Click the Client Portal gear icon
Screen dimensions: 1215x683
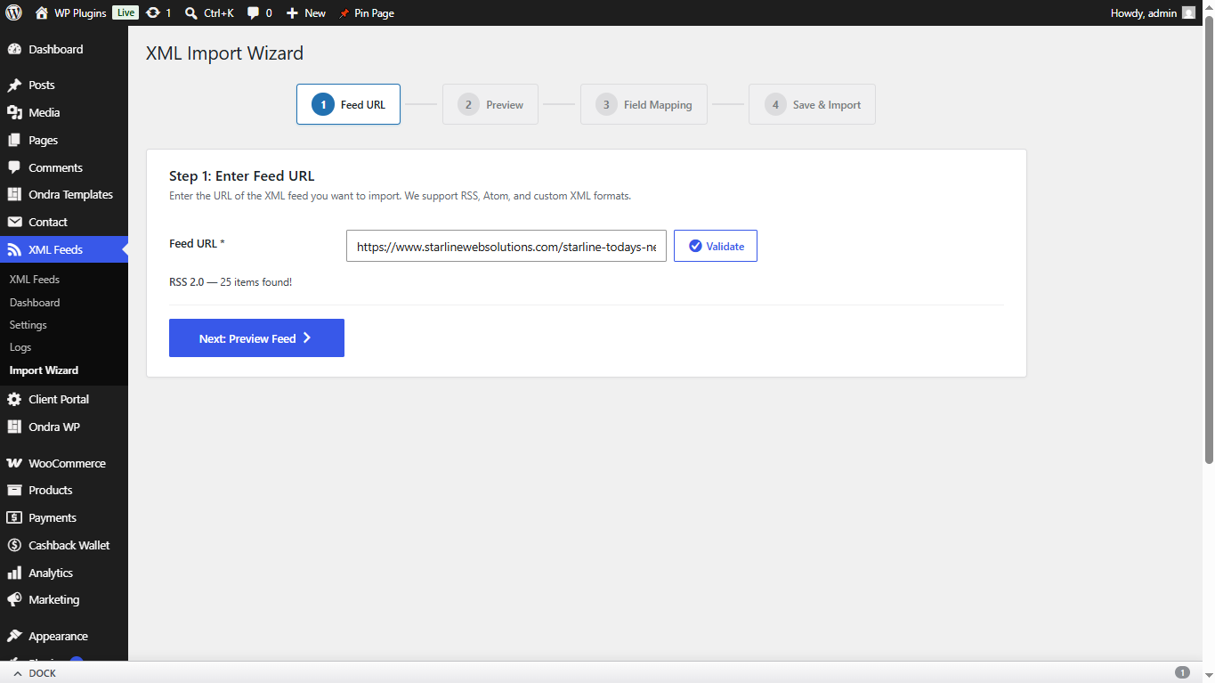pyautogui.click(x=14, y=399)
